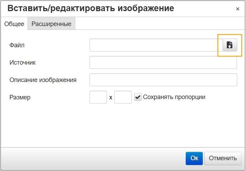Click the Источник field label
Viewport: 246px width, 171px height.
pos(23,63)
